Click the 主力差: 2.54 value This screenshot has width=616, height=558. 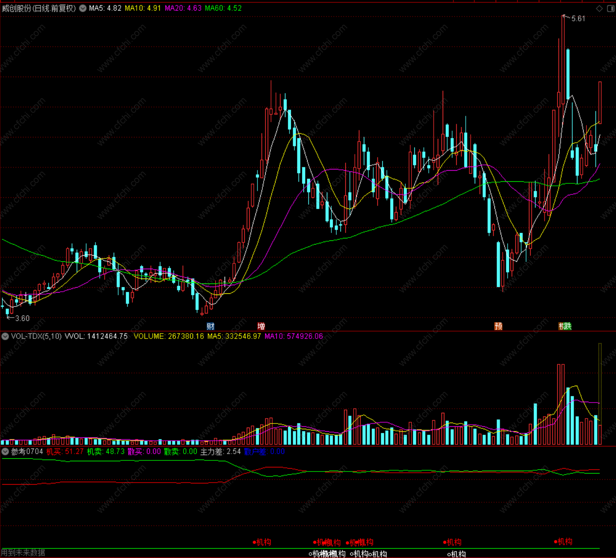pos(221,452)
